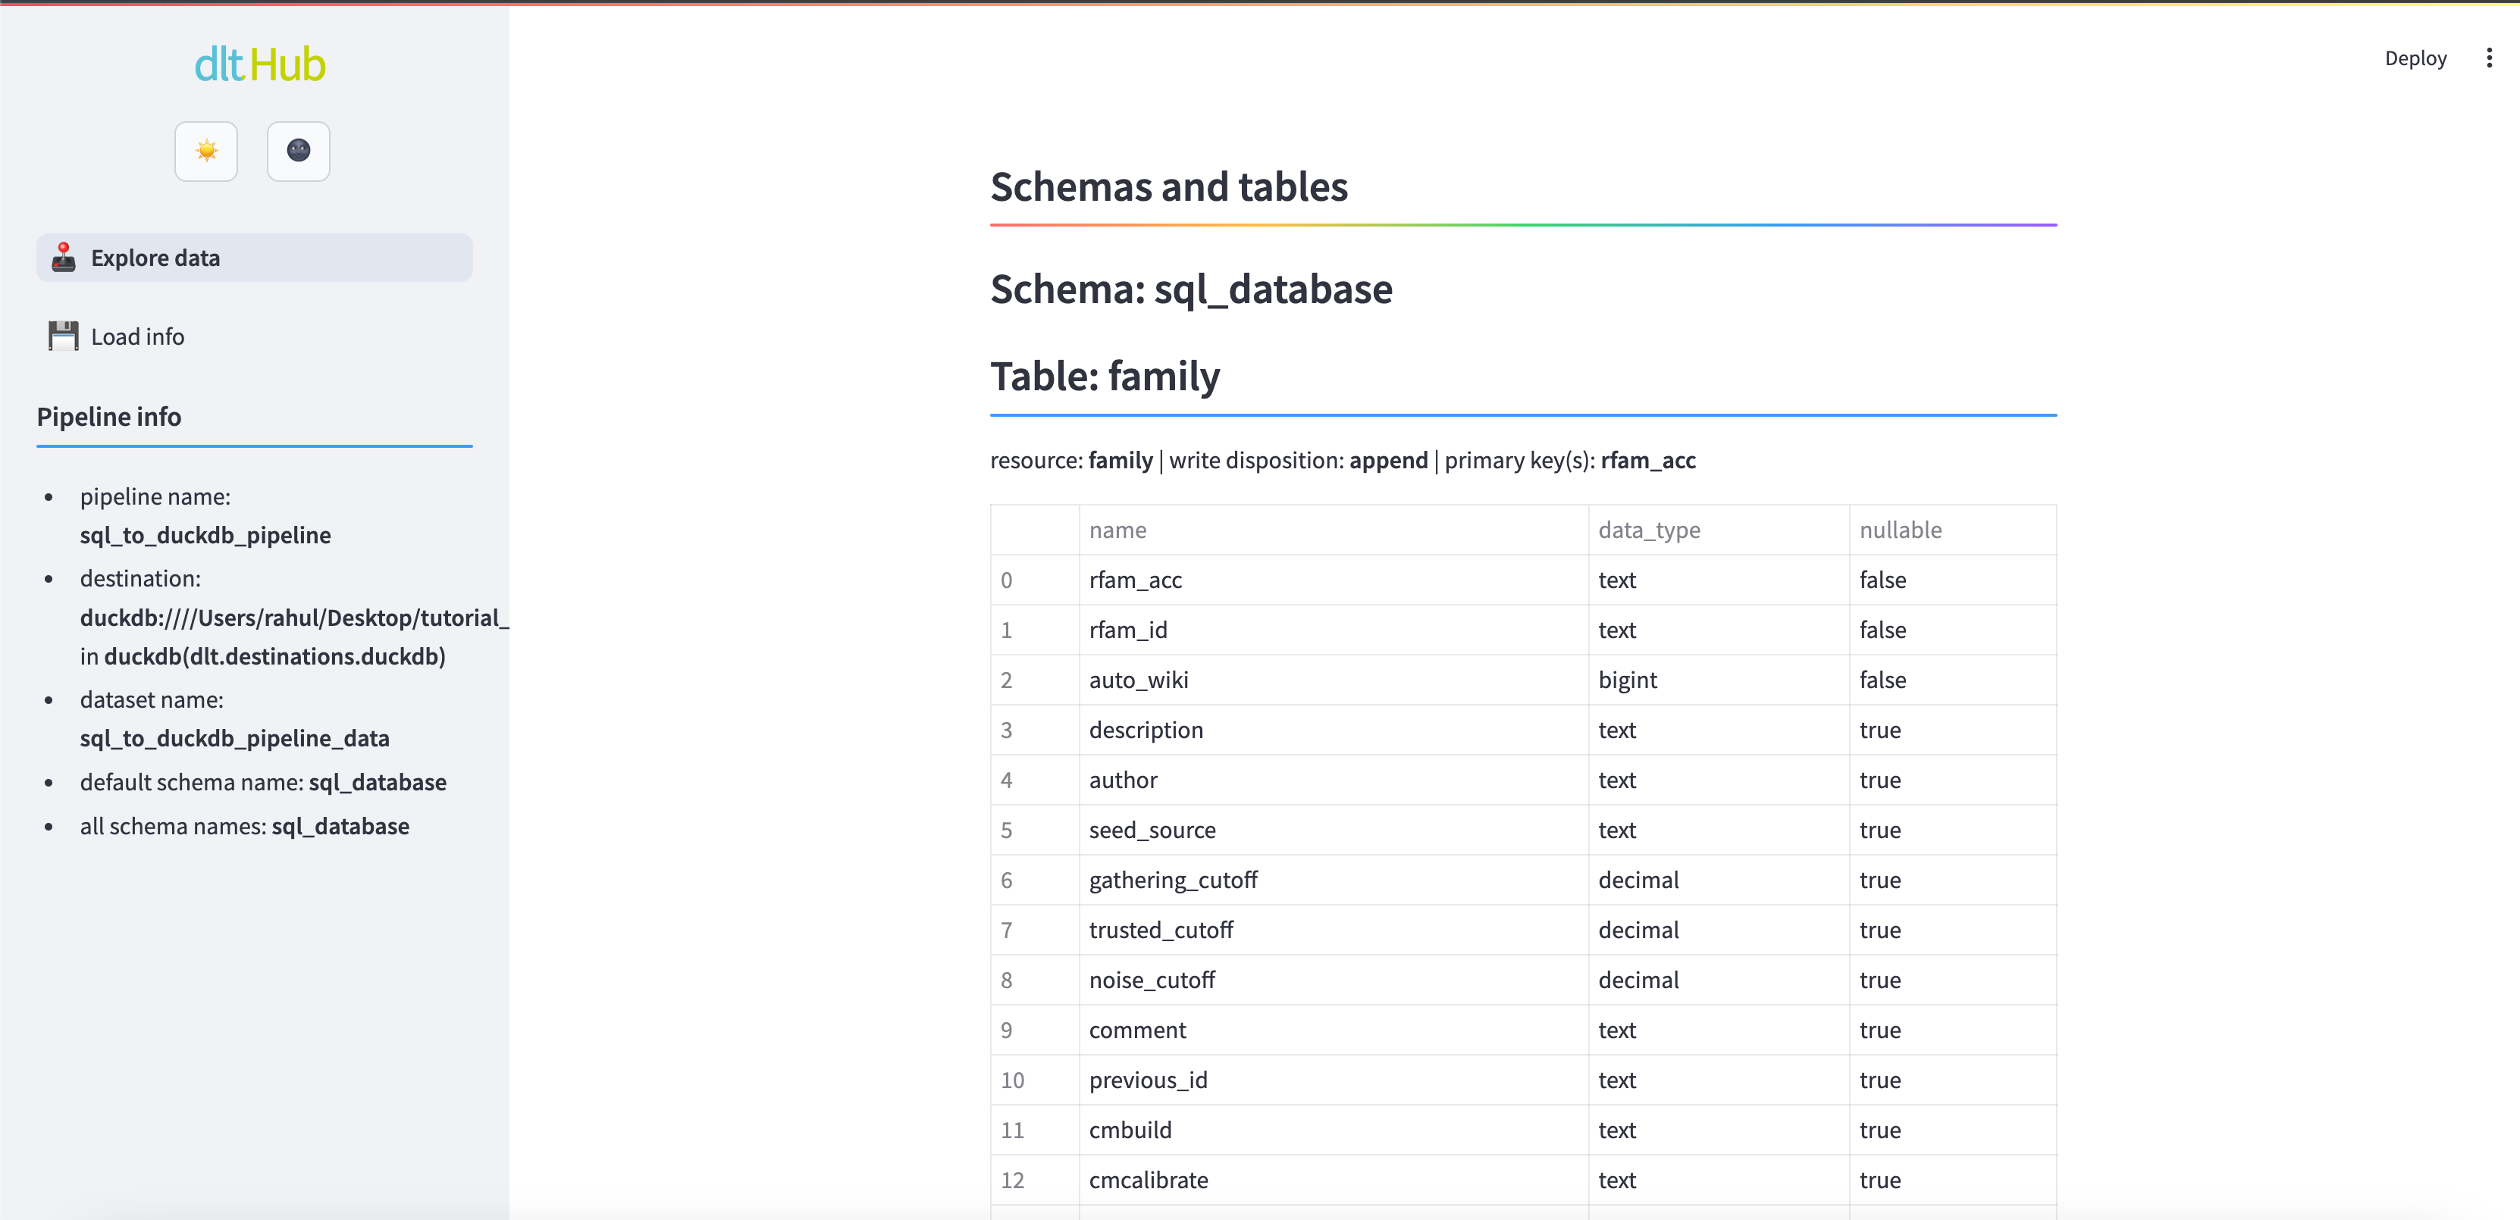2520x1220 pixels.
Task: Open the three-dot options menu top right
Action: [x=2490, y=58]
